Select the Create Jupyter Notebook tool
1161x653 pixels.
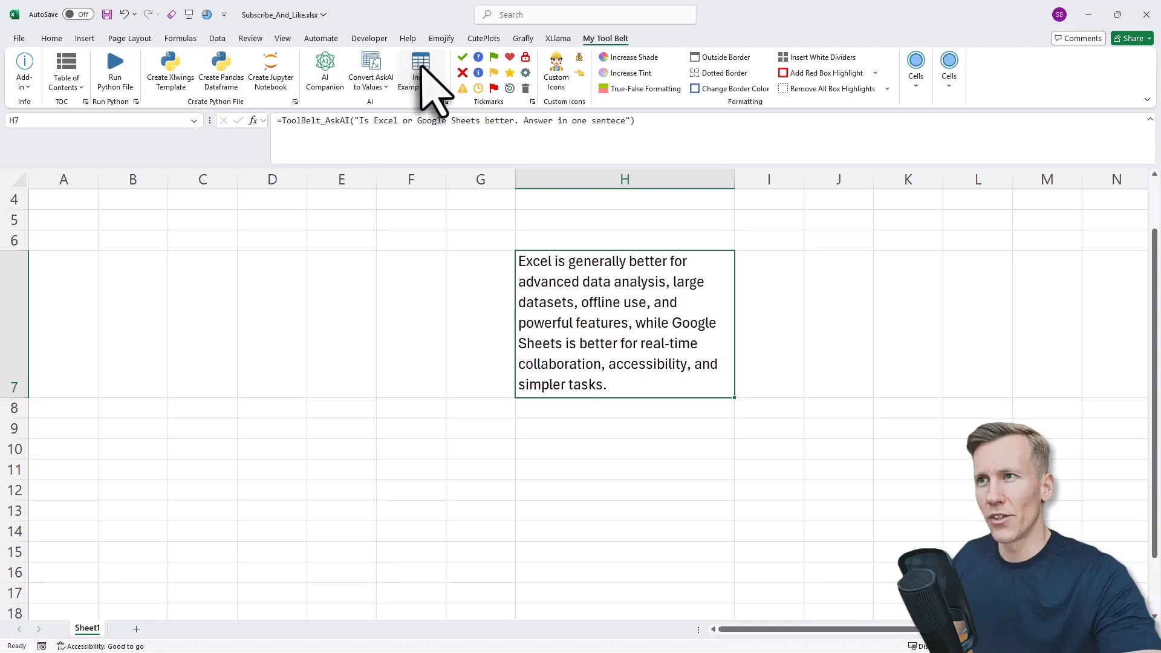(270, 70)
